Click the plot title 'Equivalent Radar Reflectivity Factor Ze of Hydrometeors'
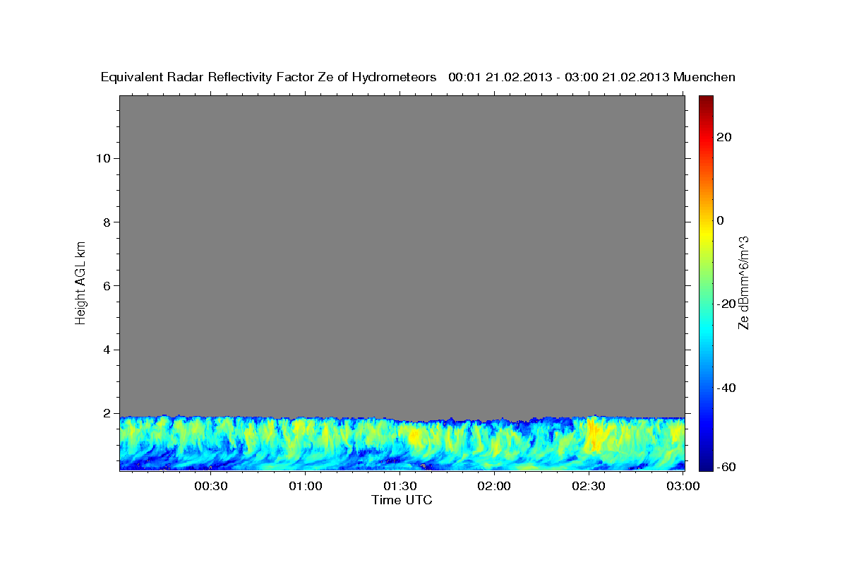 coord(268,77)
